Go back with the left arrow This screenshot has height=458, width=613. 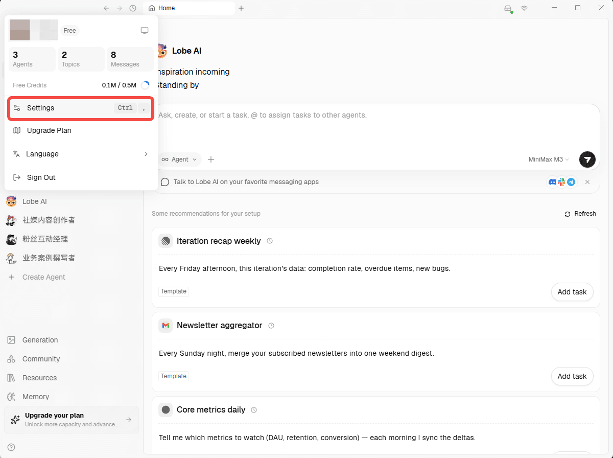(x=106, y=8)
